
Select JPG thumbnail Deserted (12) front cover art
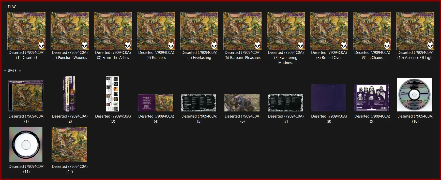click(69, 144)
